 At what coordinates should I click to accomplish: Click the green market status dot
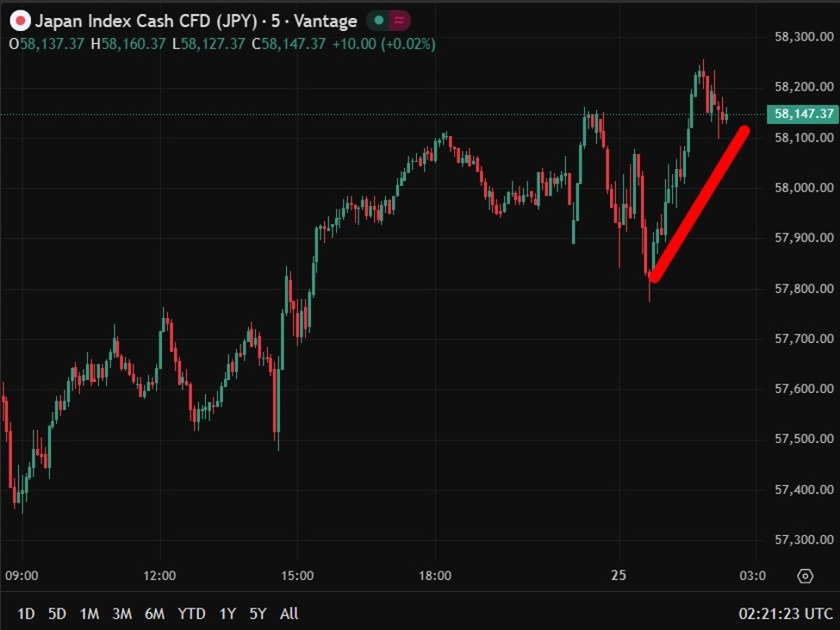coord(377,21)
